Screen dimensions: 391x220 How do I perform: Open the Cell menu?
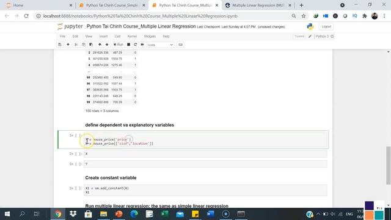117,37
